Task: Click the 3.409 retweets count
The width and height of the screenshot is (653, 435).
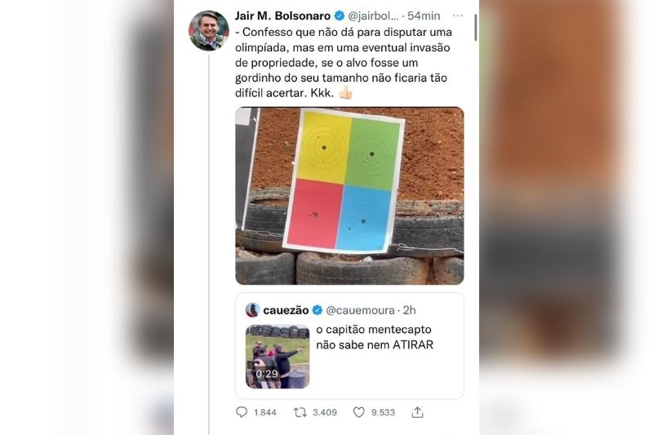Action: click(324, 412)
